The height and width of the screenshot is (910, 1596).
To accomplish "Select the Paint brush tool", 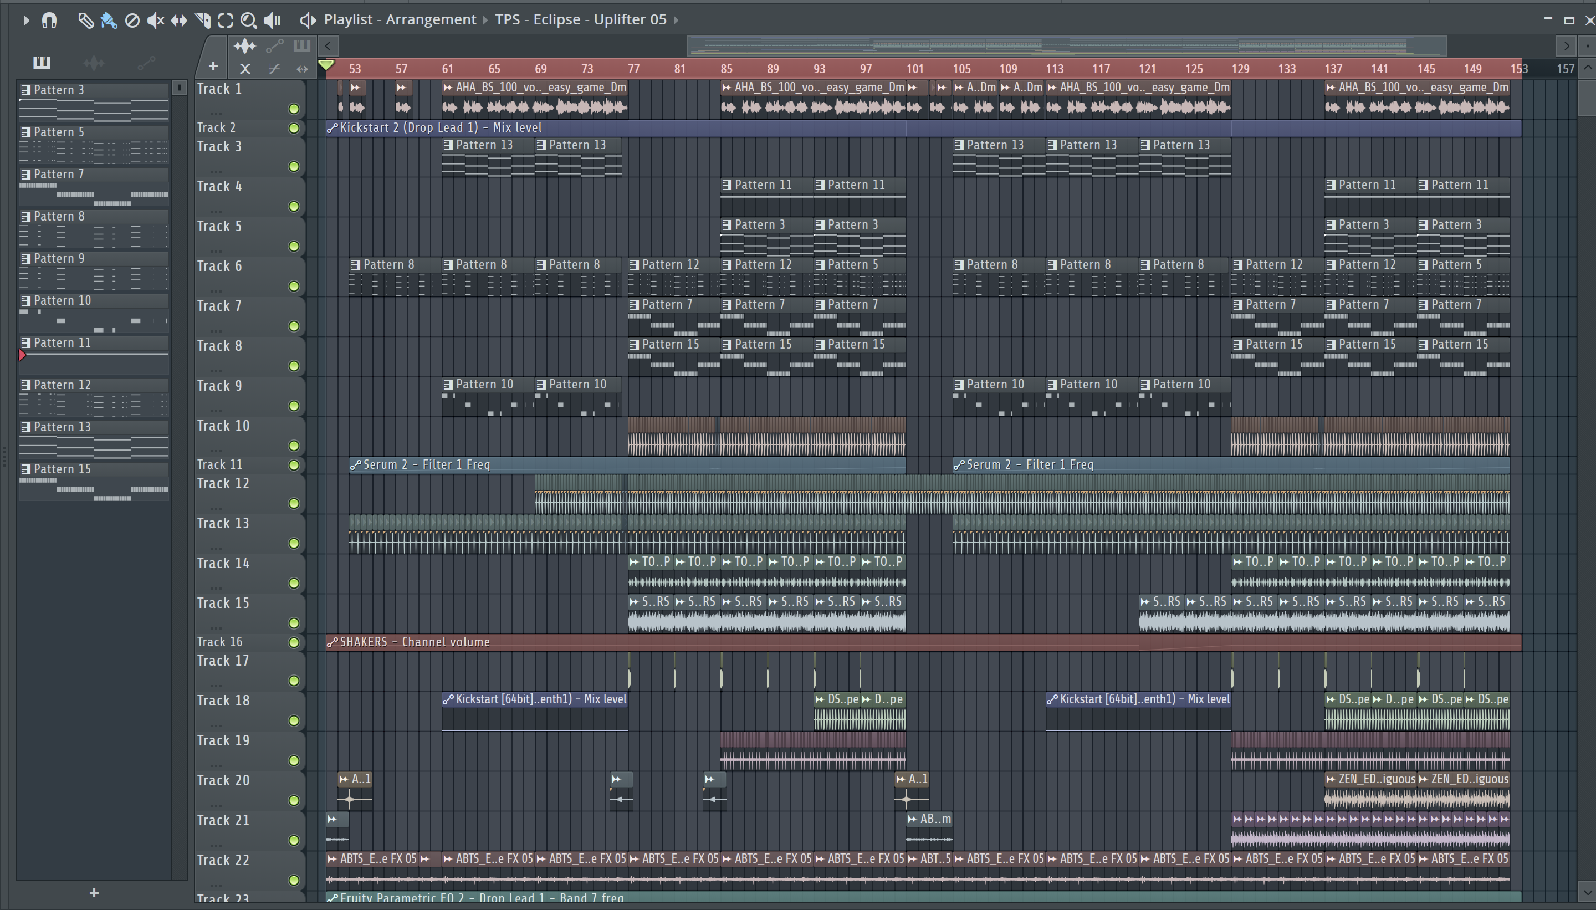I will 109,20.
